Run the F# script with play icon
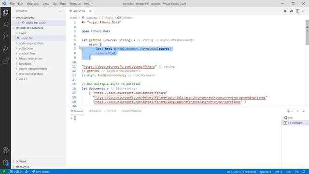This screenshot has width=309, height=174. [285, 11]
